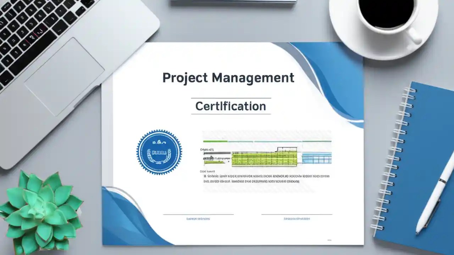Toggle the leftmost green phase indicator
Viewport: 454px width, 255px height.
tap(215, 141)
